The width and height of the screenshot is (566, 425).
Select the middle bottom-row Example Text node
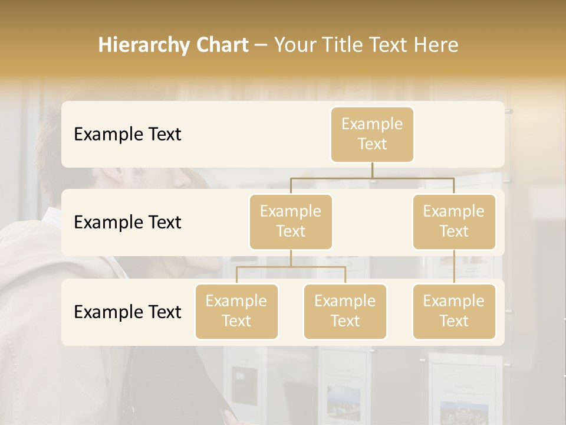[345, 312]
